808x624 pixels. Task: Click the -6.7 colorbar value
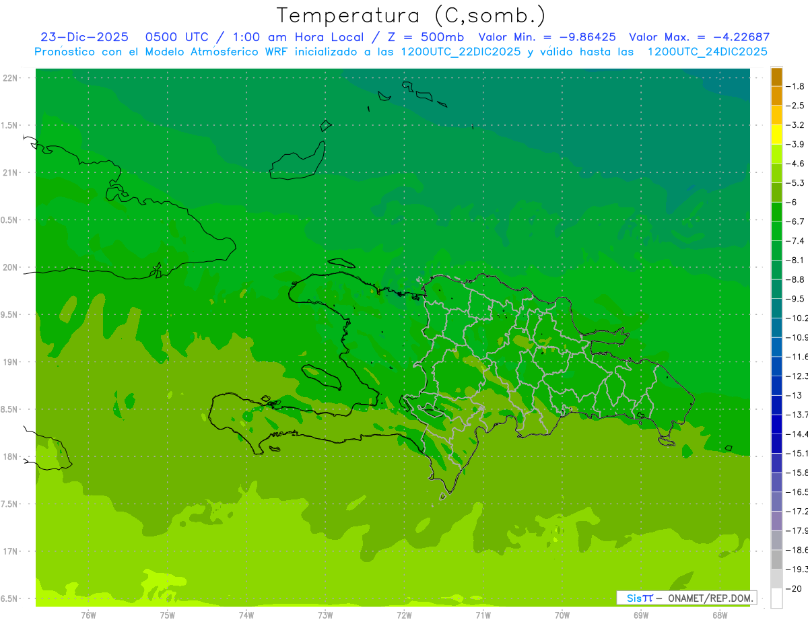click(x=795, y=221)
